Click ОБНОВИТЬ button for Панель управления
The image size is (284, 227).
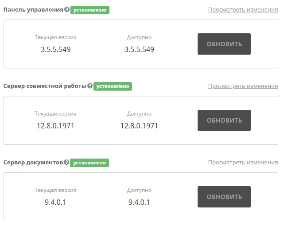[x=224, y=44]
